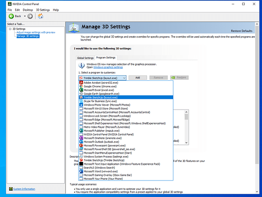Click the System Information NVIDIA icon

[11, 189]
